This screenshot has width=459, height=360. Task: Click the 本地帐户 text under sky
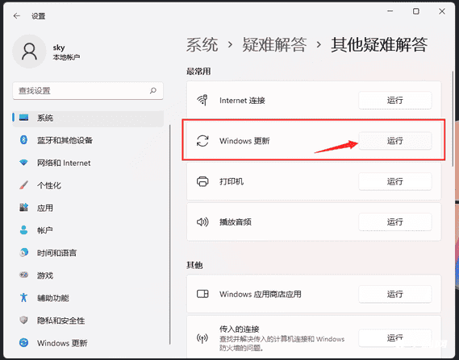tap(66, 57)
